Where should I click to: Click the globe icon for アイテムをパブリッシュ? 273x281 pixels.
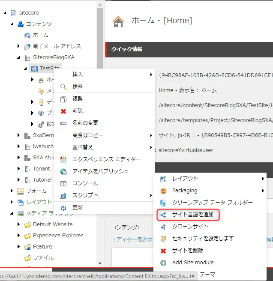63,172
